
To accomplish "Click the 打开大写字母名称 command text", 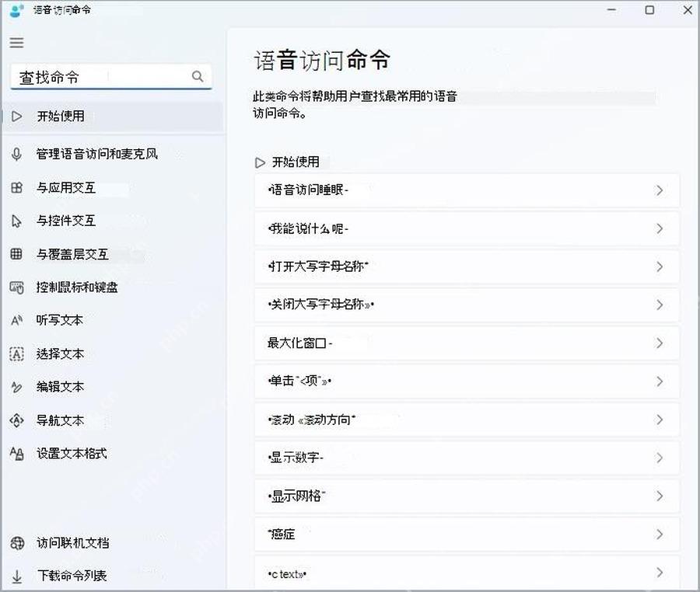I will pos(318,266).
